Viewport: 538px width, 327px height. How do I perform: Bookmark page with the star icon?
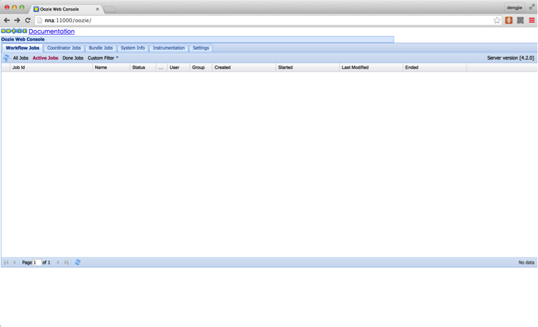pyautogui.click(x=497, y=20)
